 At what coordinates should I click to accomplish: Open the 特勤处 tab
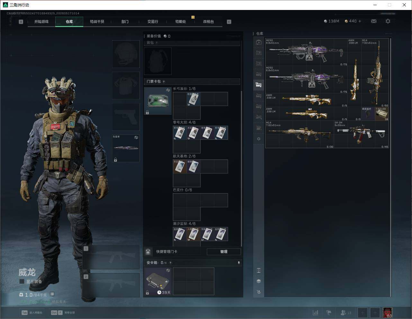[181, 22]
